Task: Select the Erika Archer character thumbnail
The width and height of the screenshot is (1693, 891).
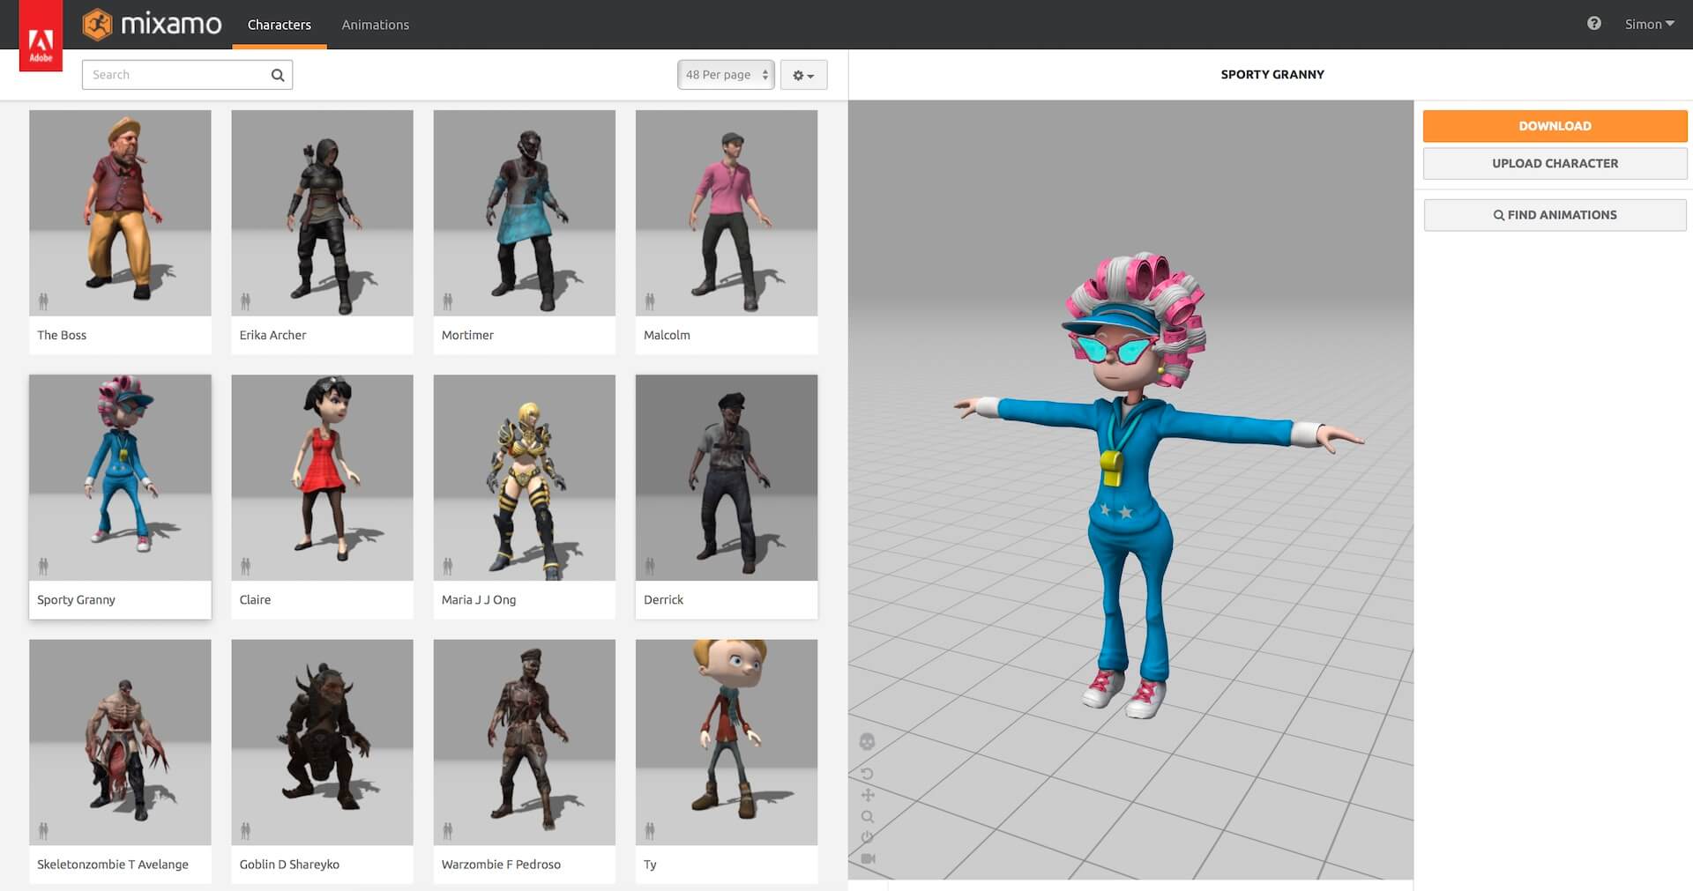Action: click(x=322, y=213)
